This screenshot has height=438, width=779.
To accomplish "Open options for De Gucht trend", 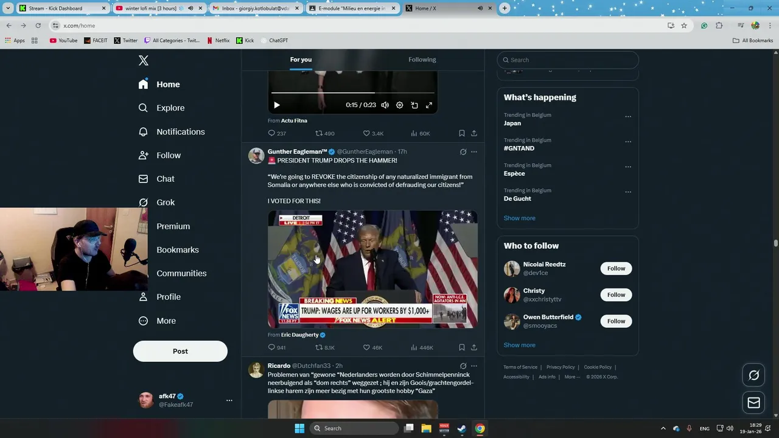I will point(628,192).
